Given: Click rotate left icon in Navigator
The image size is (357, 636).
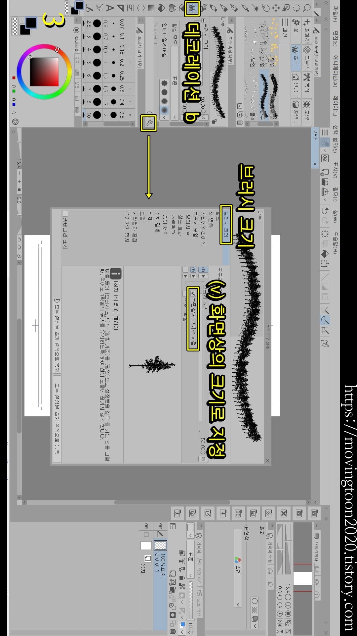Looking at the screenshot, I should [280, 597].
